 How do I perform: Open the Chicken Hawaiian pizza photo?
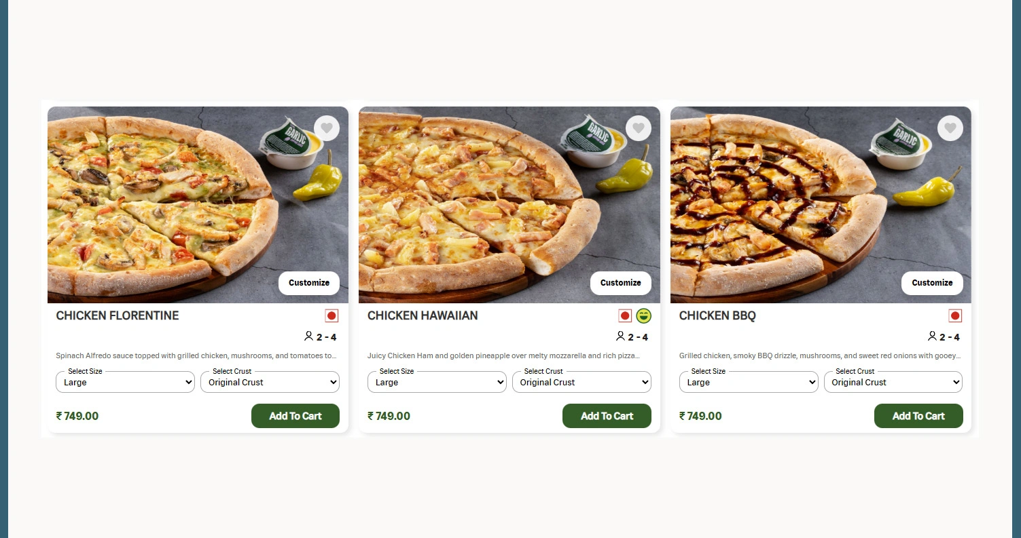(476, 204)
